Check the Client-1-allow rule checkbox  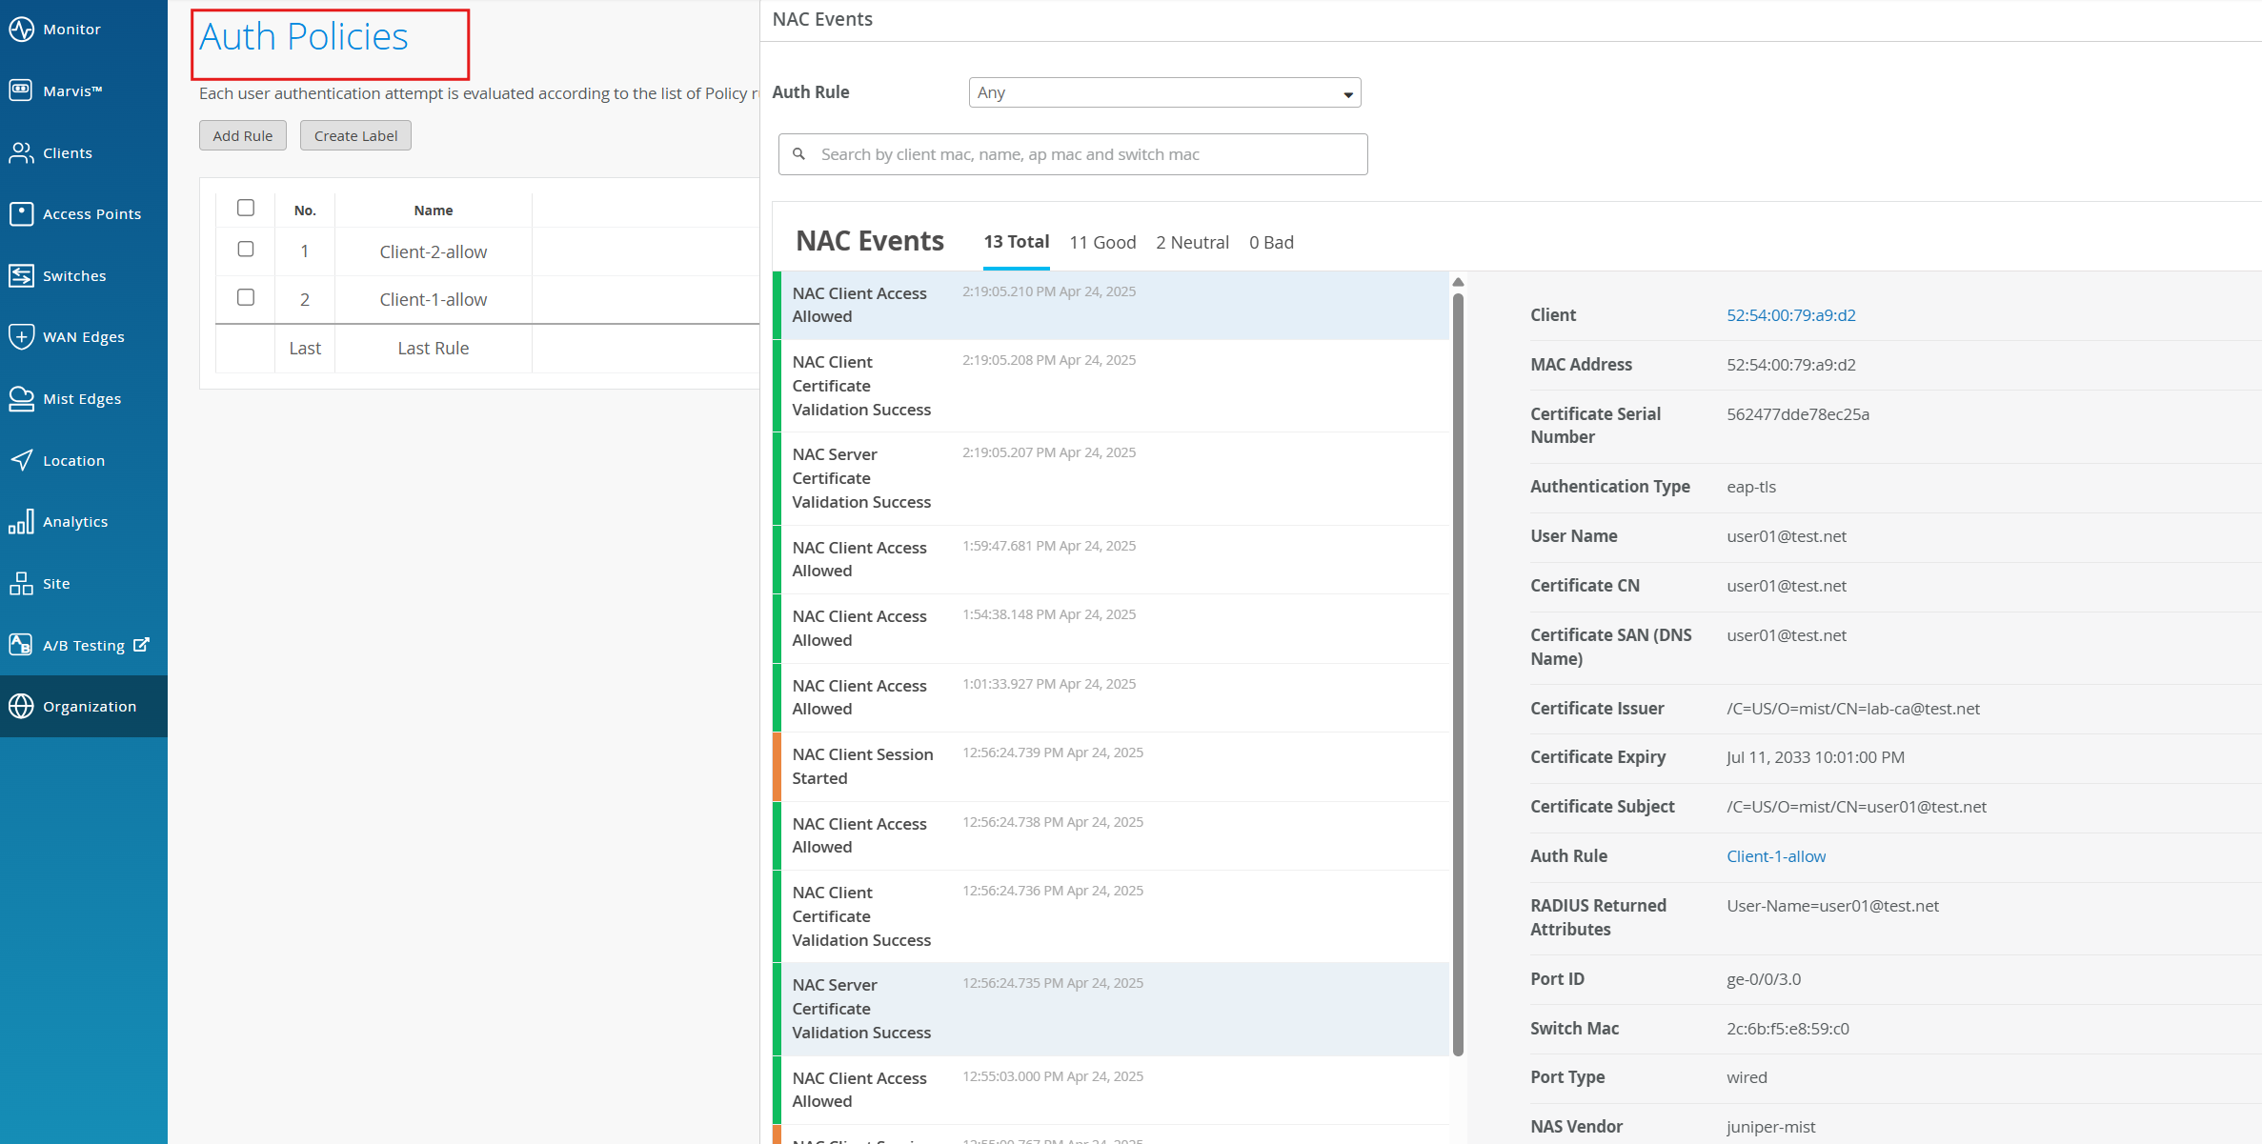coord(246,297)
